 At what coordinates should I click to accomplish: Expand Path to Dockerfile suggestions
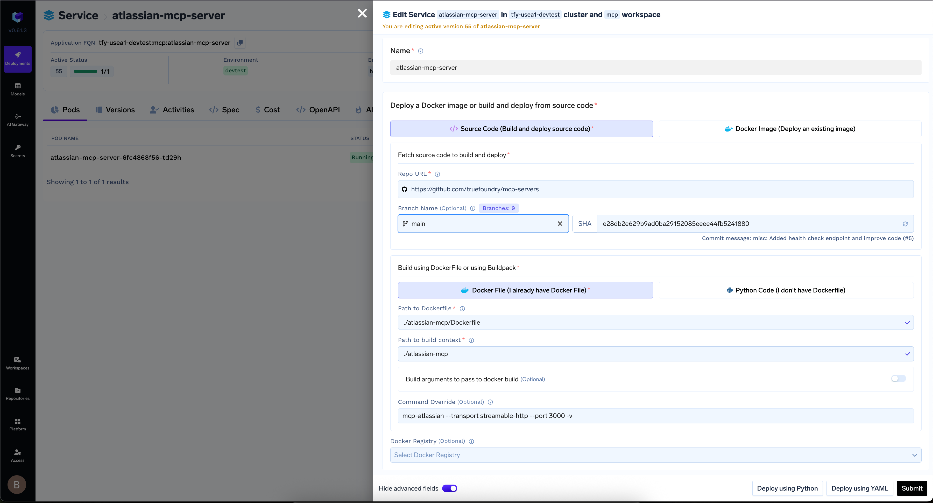pos(907,323)
